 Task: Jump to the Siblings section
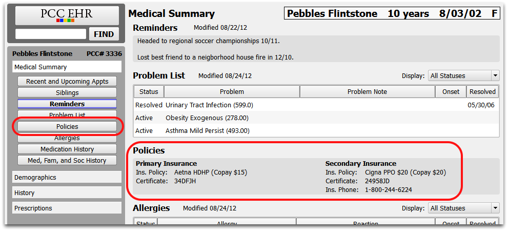tap(67, 93)
